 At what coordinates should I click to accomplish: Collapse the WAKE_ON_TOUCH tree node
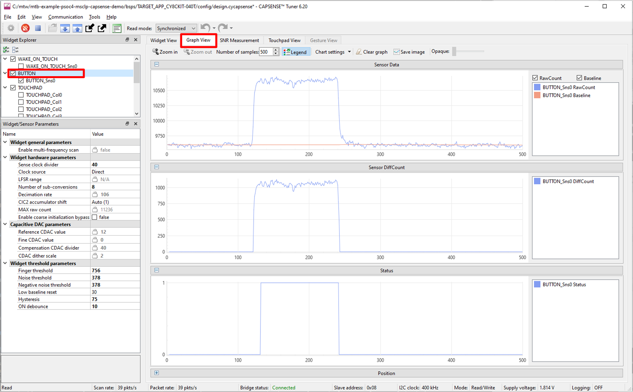[x=5, y=59]
